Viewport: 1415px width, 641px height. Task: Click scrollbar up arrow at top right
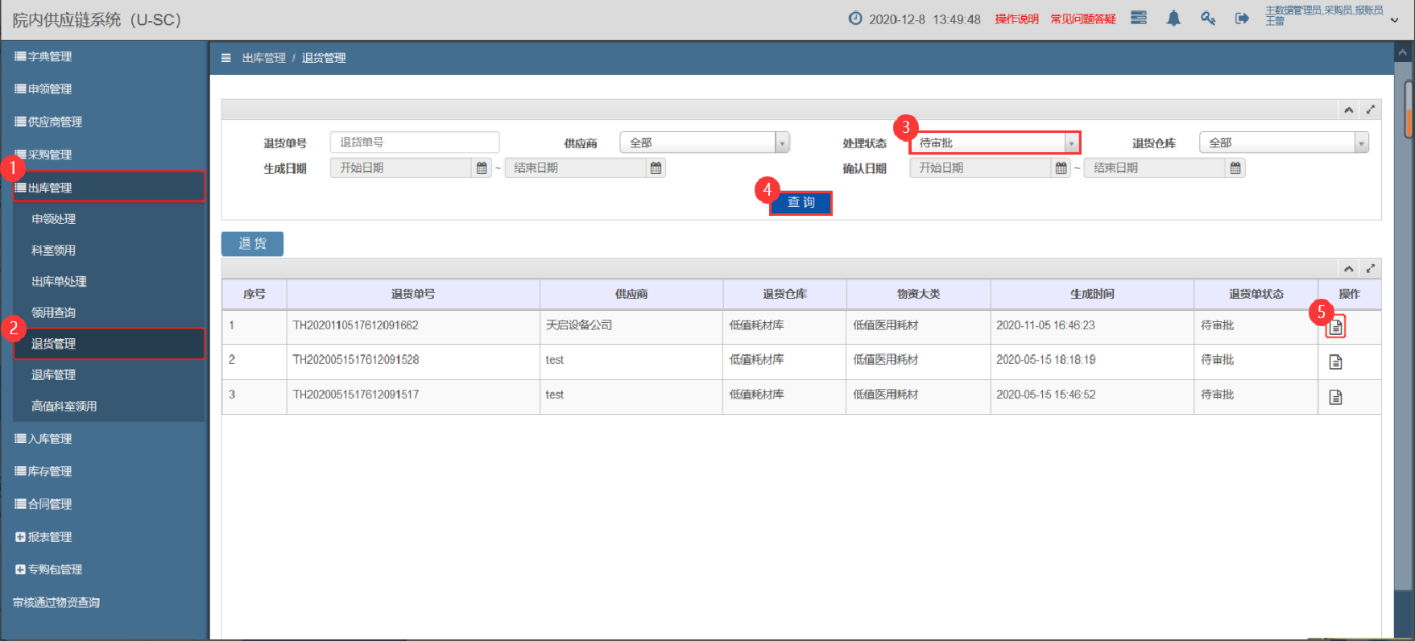tap(1402, 52)
